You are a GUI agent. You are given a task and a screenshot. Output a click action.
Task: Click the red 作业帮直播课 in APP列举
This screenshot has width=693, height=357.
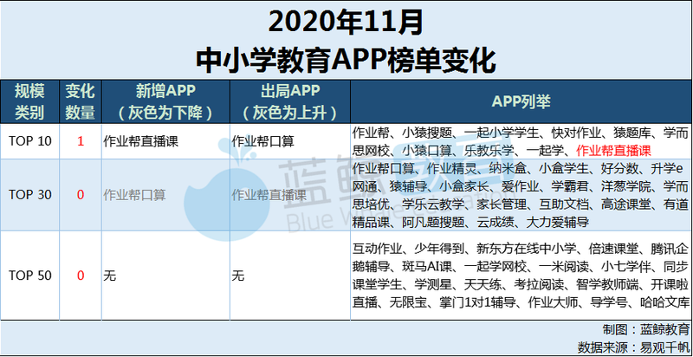(x=613, y=150)
